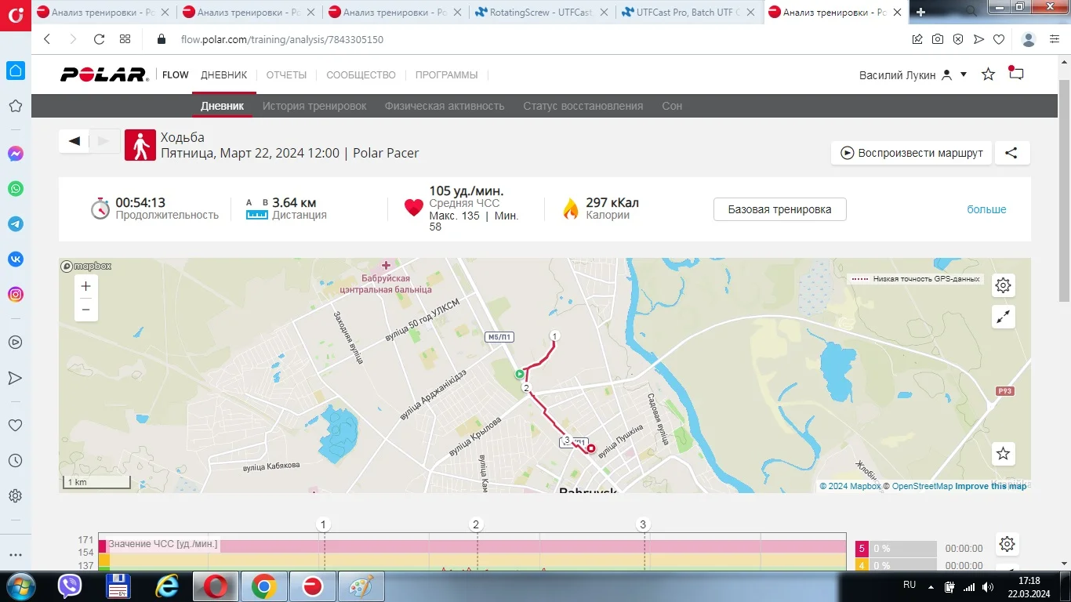
Task: Click Воспроизвести маршрут button
Action: pyautogui.click(x=912, y=153)
